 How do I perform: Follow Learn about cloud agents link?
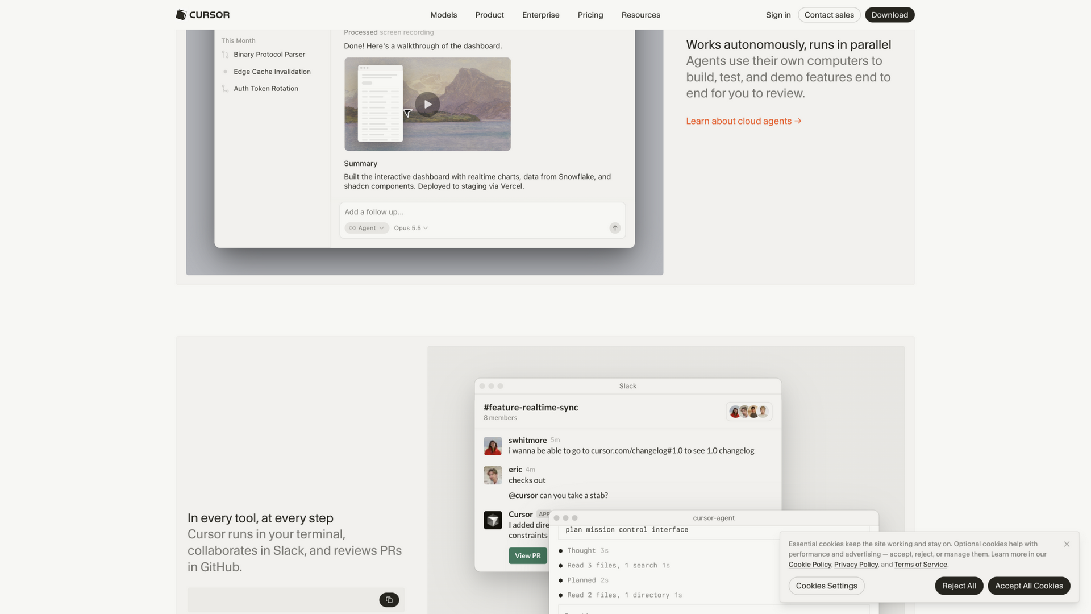tap(744, 121)
